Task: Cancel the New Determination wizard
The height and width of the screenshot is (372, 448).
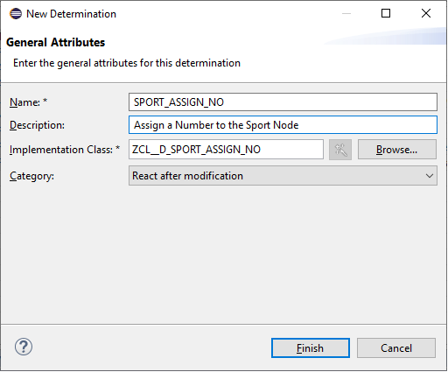Action: [396, 348]
